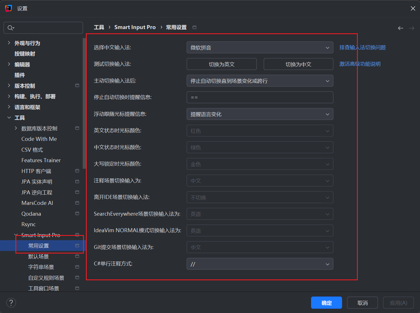Expand the 外观与行为 tree section
The height and width of the screenshot is (313, 420).
pyautogui.click(x=9, y=43)
